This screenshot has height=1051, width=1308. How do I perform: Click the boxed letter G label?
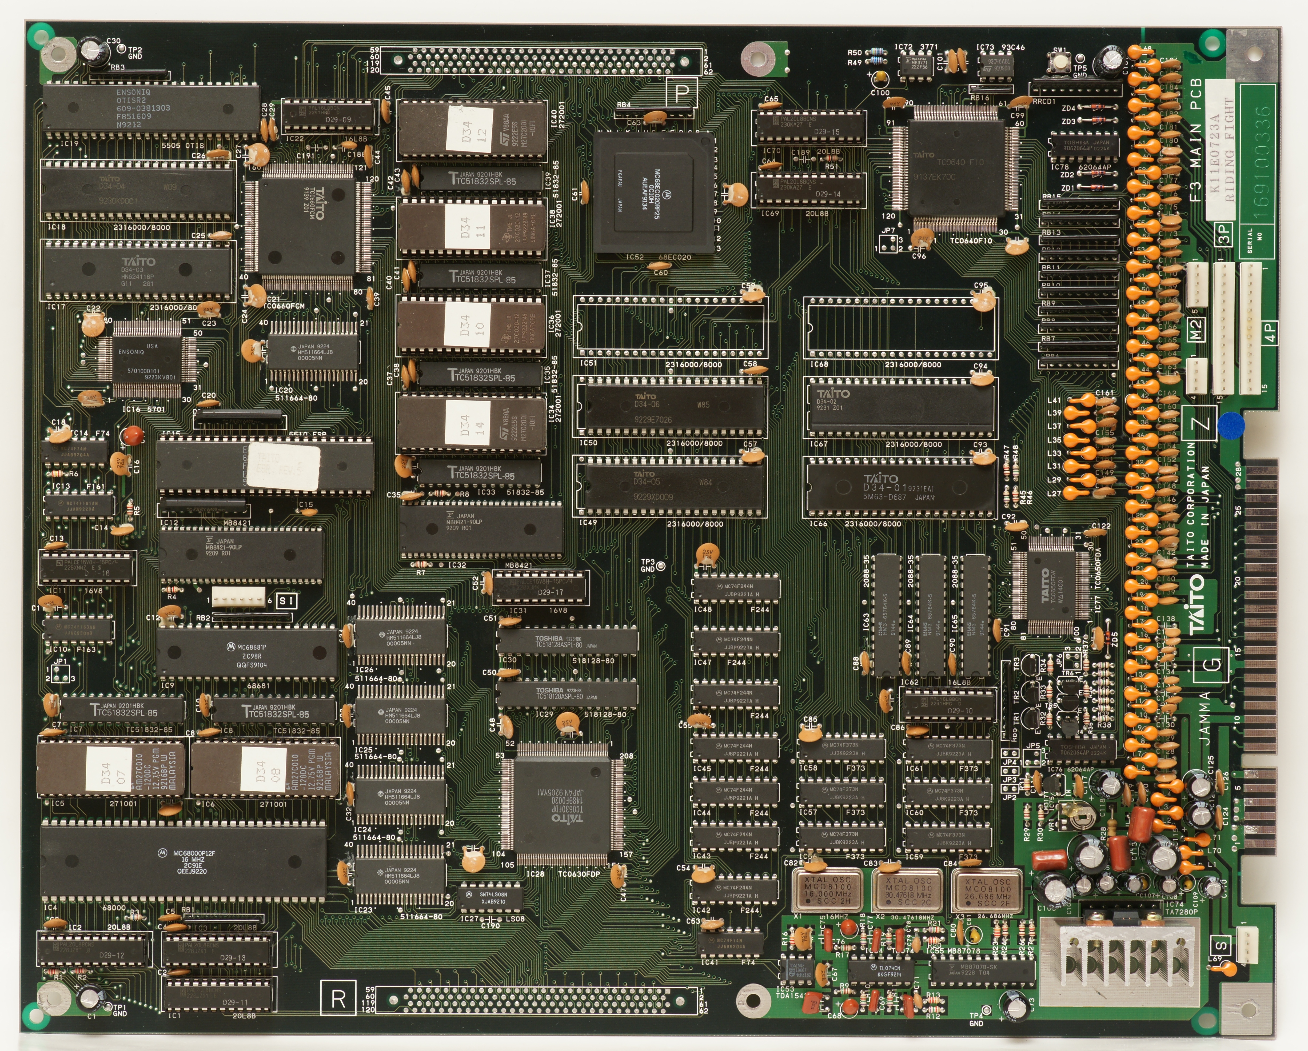(1211, 665)
